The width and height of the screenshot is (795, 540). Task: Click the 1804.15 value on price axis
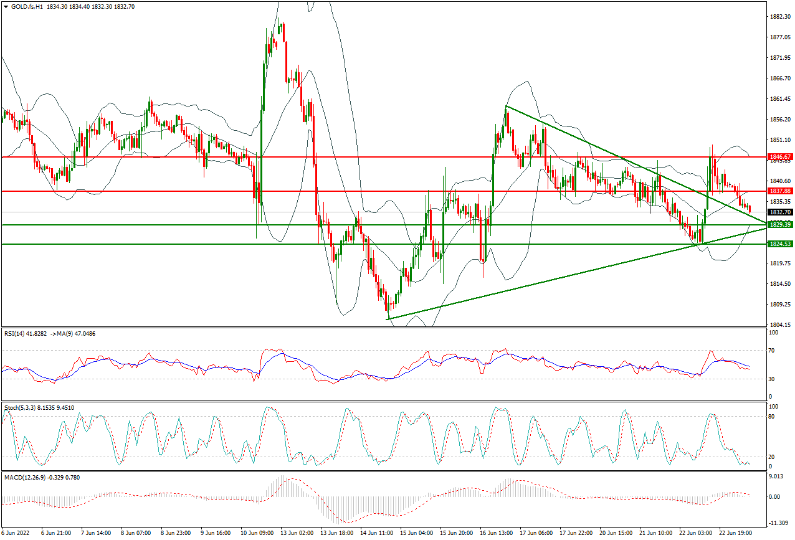780,325
